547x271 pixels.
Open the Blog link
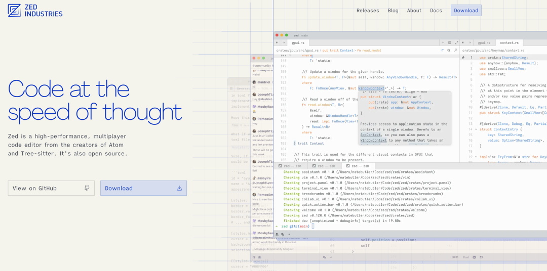tap(393, 11)
